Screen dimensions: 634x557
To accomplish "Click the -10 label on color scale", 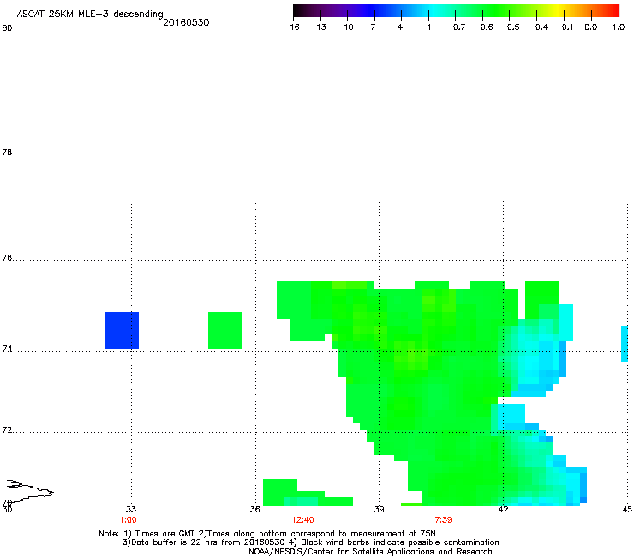I will click(x=345, y=27).
